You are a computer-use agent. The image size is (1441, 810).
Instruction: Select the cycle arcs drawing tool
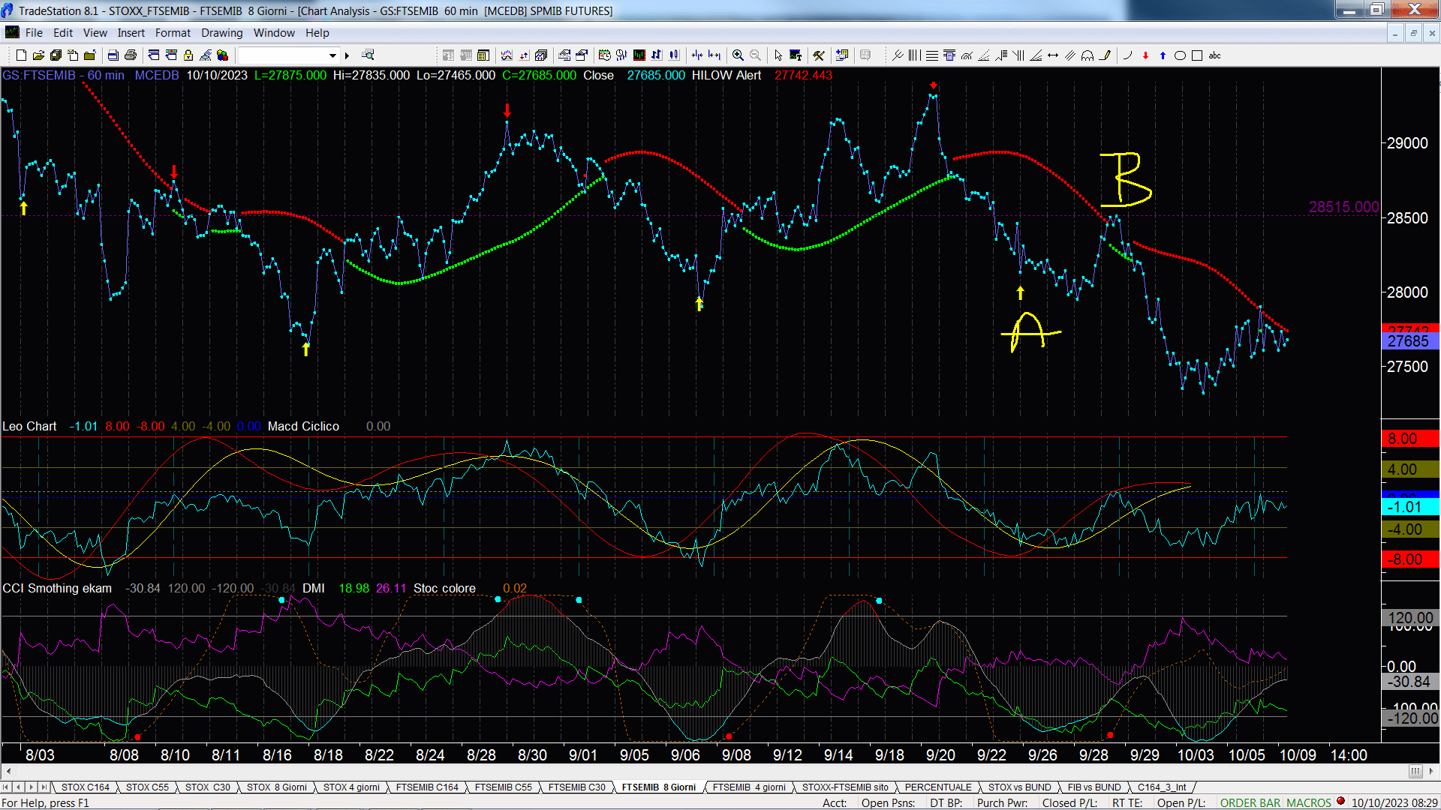point(1088,55)
